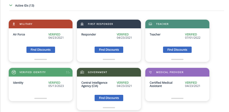Find Discounts for Central Intelligence Agency ID
The image size is (229, 112).
(109, 98)
